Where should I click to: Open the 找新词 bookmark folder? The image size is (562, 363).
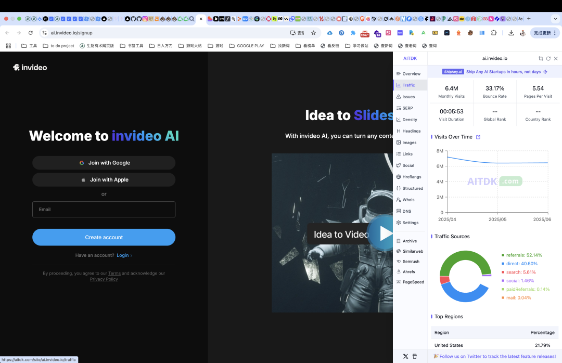(280, 46)
